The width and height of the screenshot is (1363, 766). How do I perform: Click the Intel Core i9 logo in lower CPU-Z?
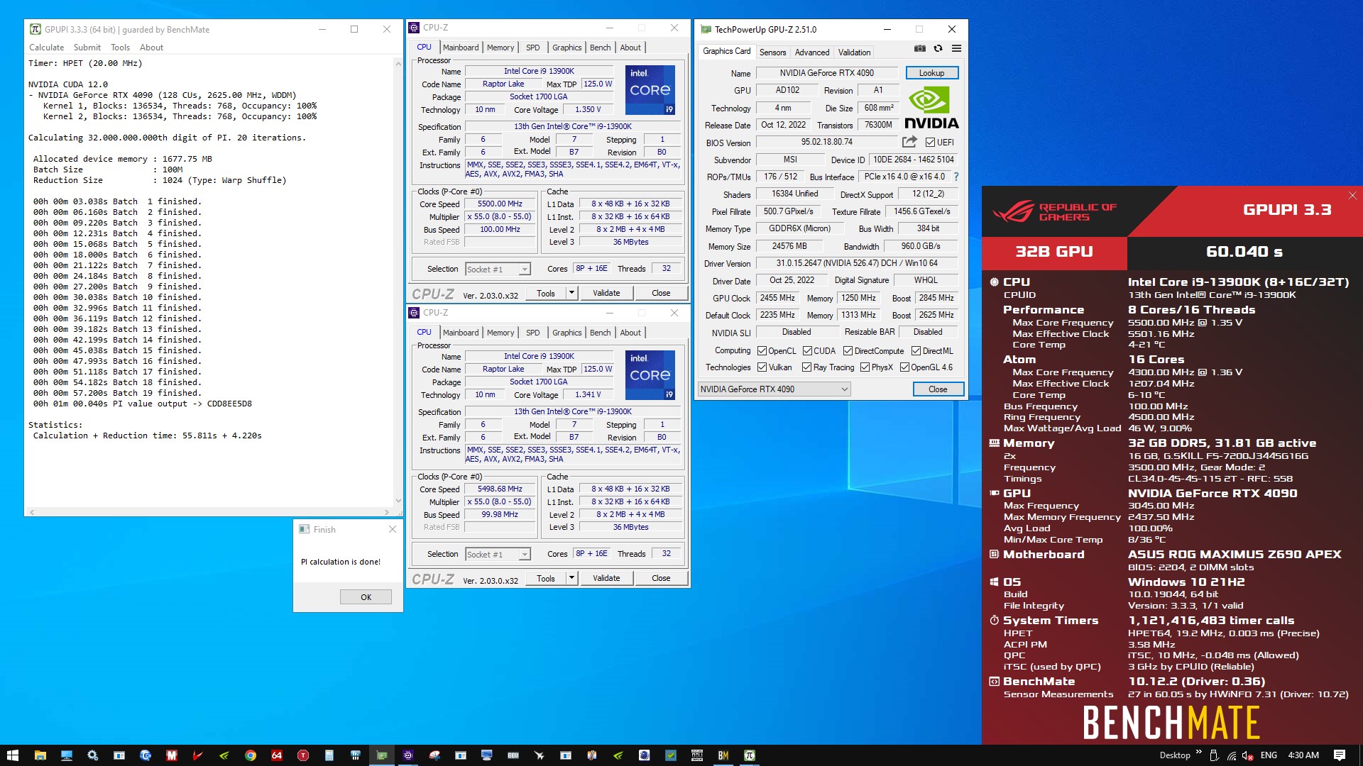[x=650, y=375]
